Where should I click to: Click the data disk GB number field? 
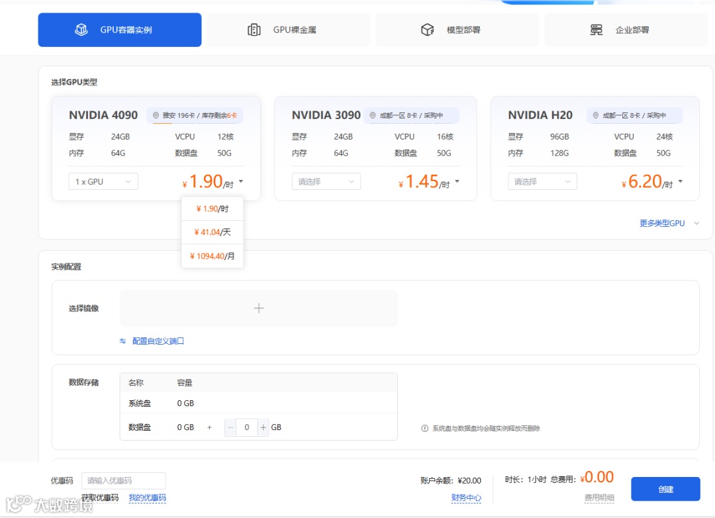pyautogui.click(x=247, y=427)
